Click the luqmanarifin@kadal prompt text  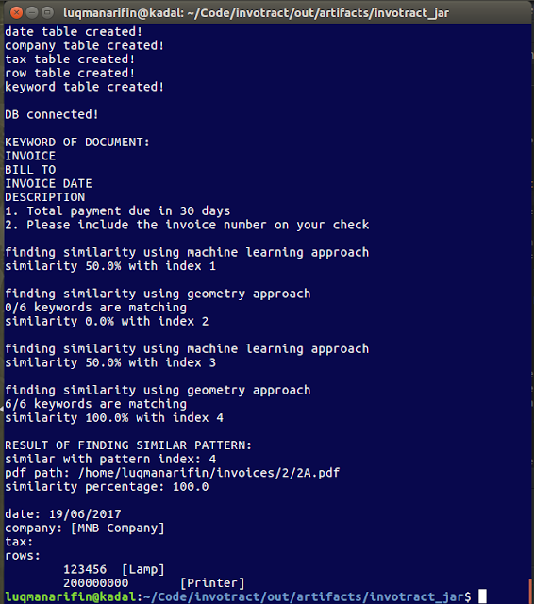[x=70, y=596]
